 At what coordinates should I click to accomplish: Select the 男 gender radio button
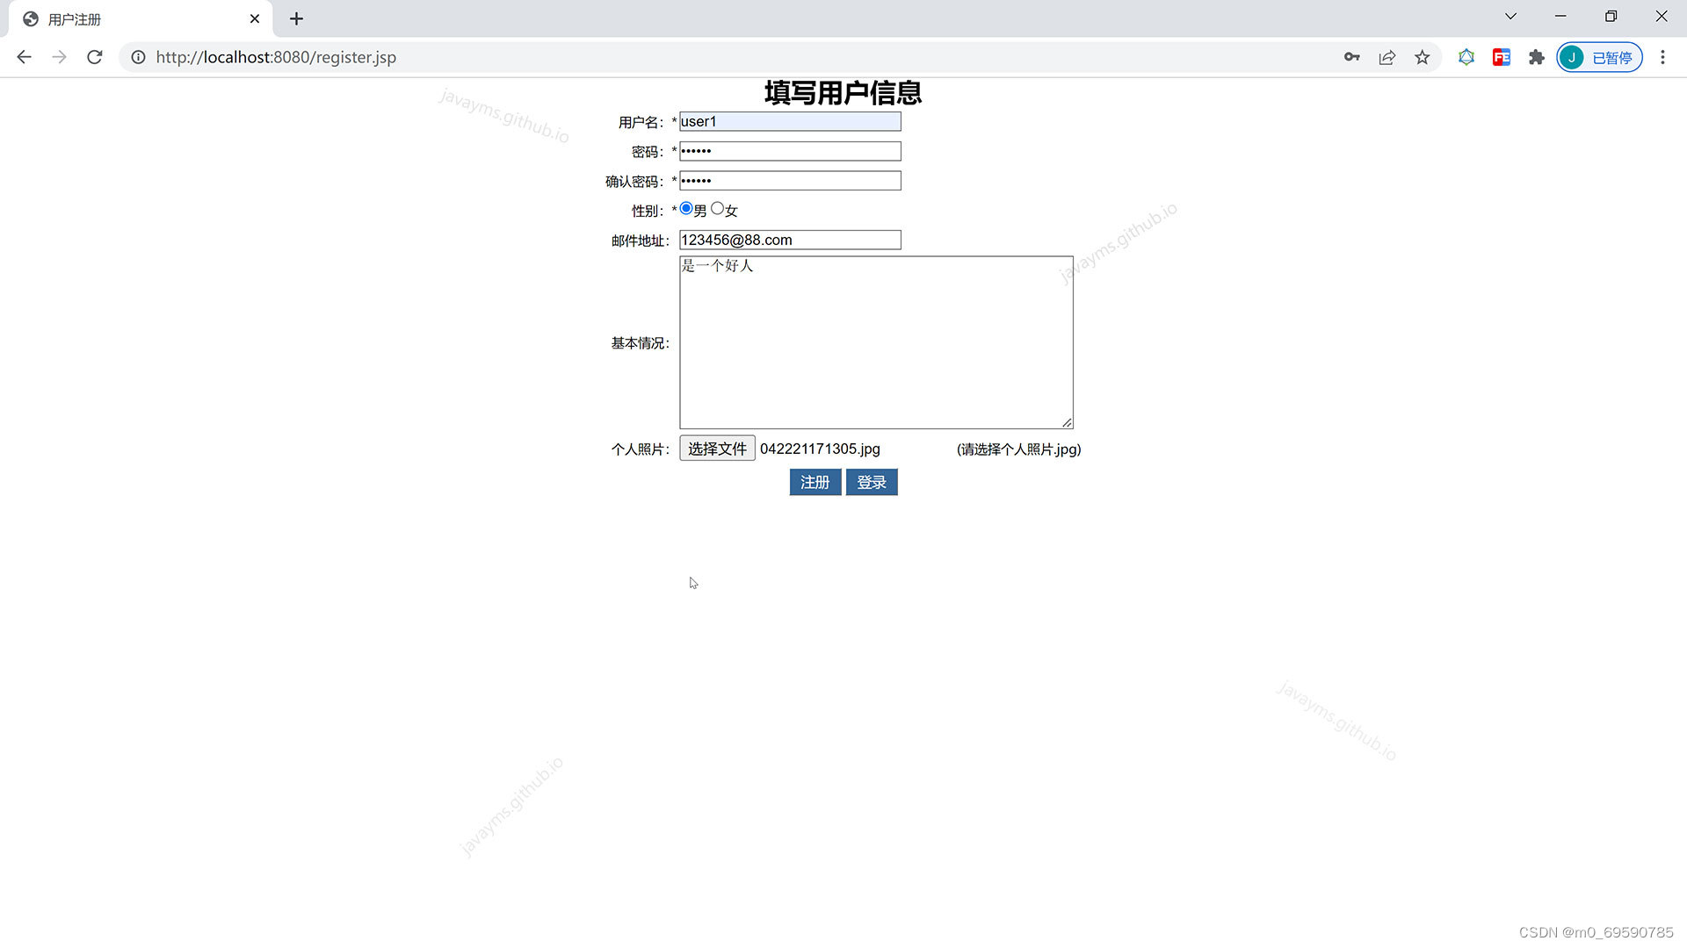click(x=686, y=208)
